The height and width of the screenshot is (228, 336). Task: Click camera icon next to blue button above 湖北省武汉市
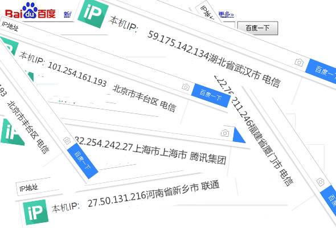point(299,63)
